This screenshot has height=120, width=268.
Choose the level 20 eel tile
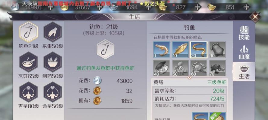199,49
